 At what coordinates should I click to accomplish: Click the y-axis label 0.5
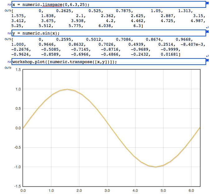(x=18, y=109)
